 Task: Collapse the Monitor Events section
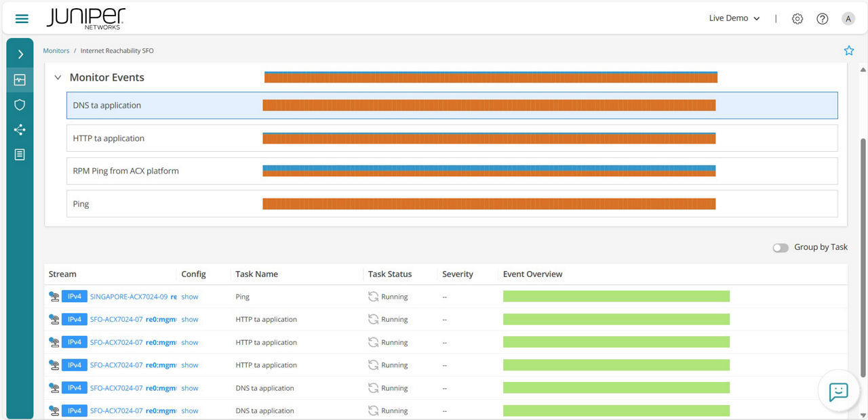(58, 77)
